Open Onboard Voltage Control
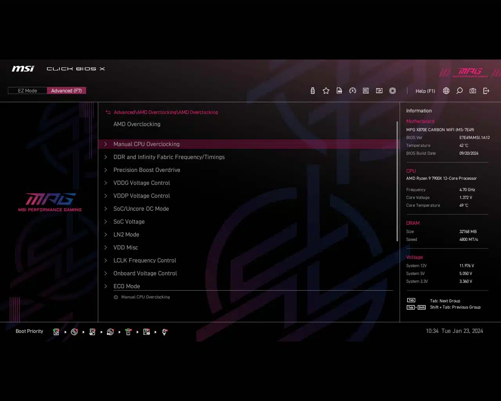501x401 pixels. [249, 273]
